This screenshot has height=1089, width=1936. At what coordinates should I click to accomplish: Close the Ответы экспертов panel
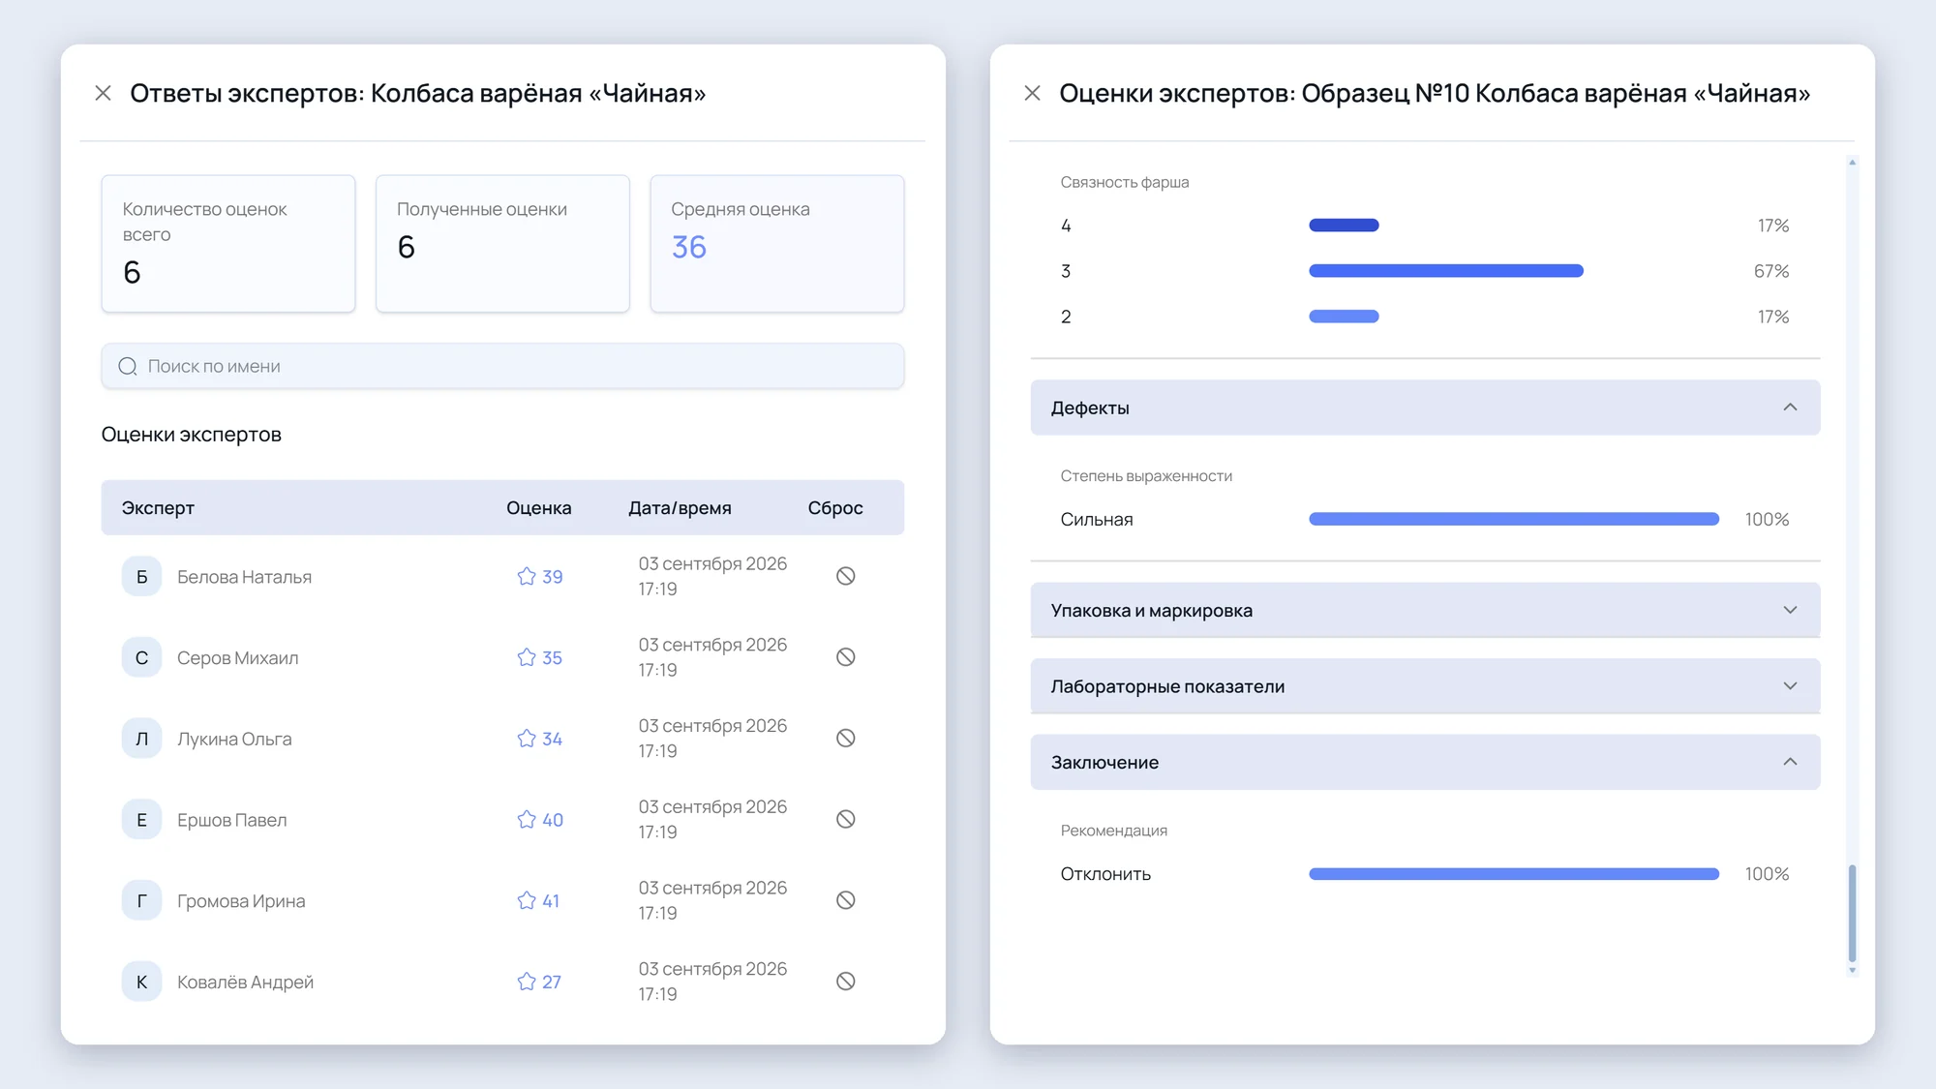(103, 93)
